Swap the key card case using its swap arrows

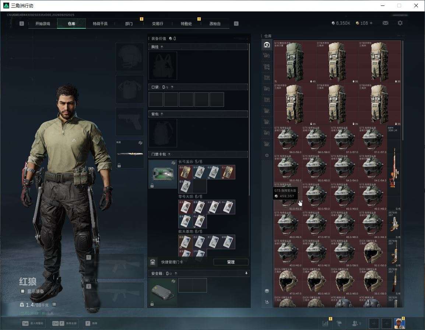tap(173, 163)
